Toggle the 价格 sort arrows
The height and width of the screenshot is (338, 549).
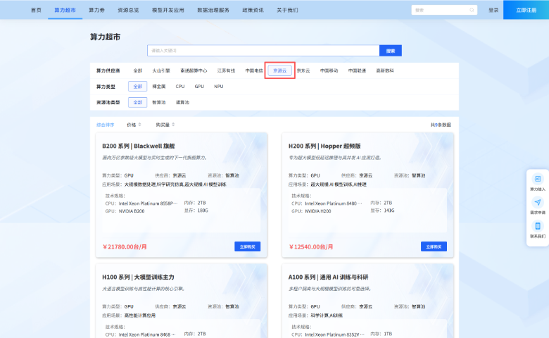[139, 125]
